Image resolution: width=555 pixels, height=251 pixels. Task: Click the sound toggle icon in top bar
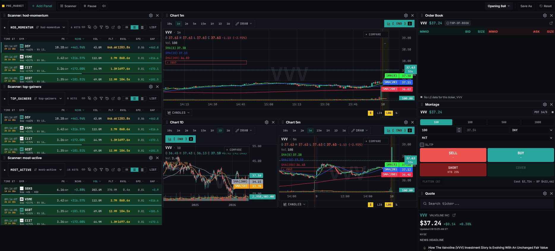[104, 6]
